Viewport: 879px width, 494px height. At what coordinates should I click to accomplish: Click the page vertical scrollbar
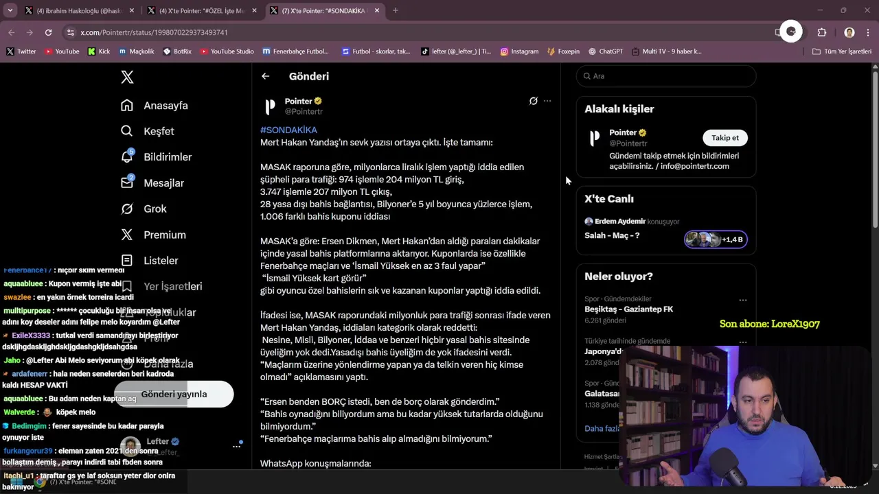point(875,151)
